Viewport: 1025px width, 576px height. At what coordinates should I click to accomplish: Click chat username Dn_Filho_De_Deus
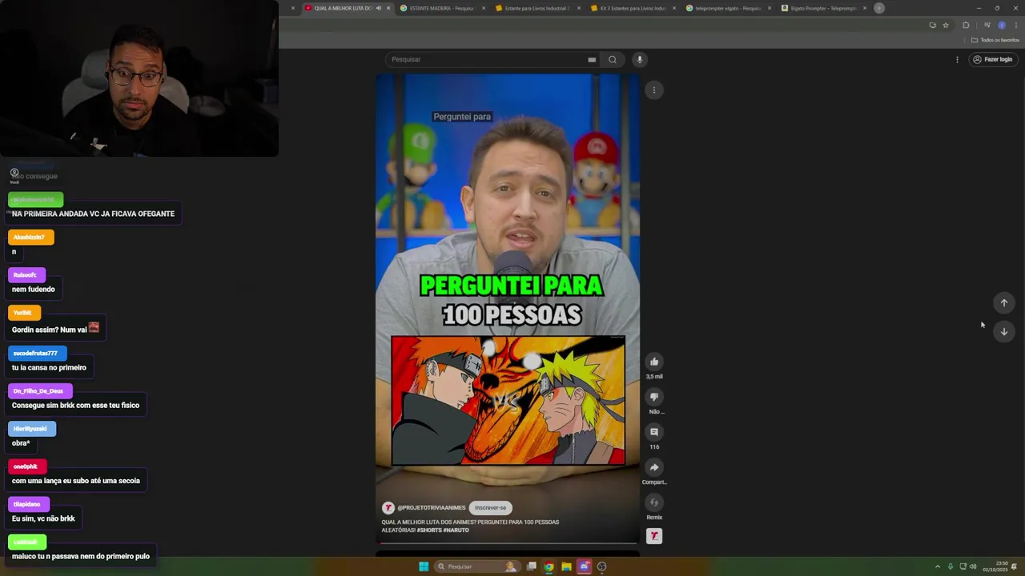(x=38, y=390)
